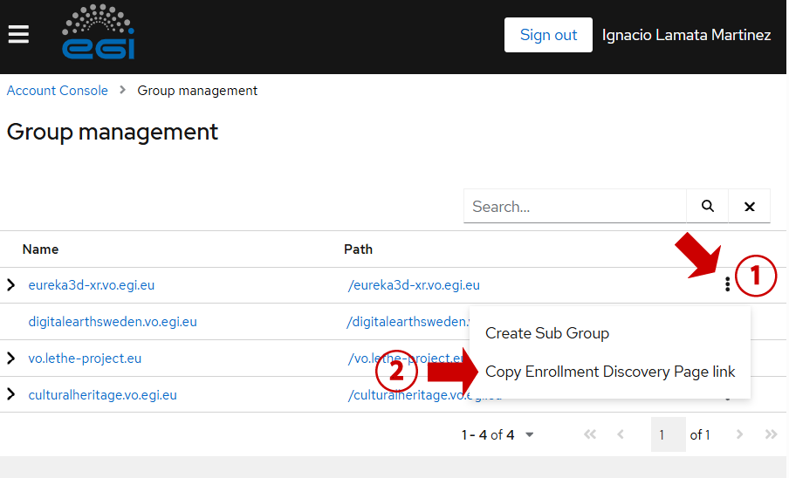The width and height of the screenshot is (789, 478).
Task: Go to the first page of results
Action: point(590,434)
